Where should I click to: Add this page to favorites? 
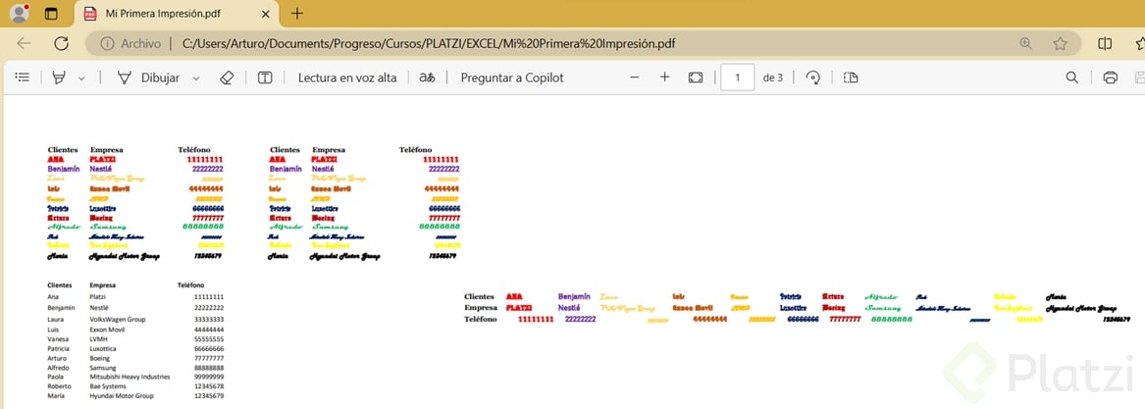[x=1061, y=44]
